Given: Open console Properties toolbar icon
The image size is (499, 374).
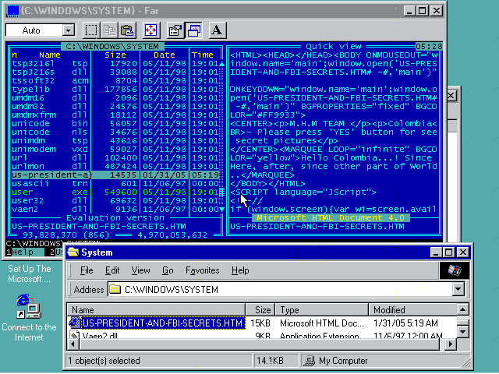Looking at the screenshot, I should click(x=175, y=30).
